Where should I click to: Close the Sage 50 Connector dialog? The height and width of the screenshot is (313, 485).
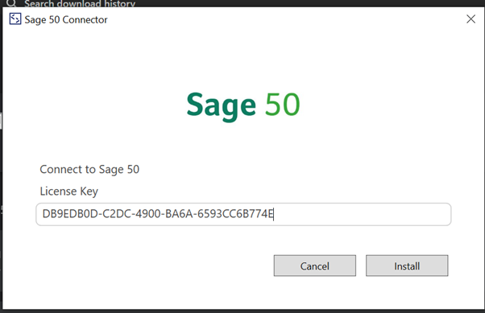(x=470, y=19)
